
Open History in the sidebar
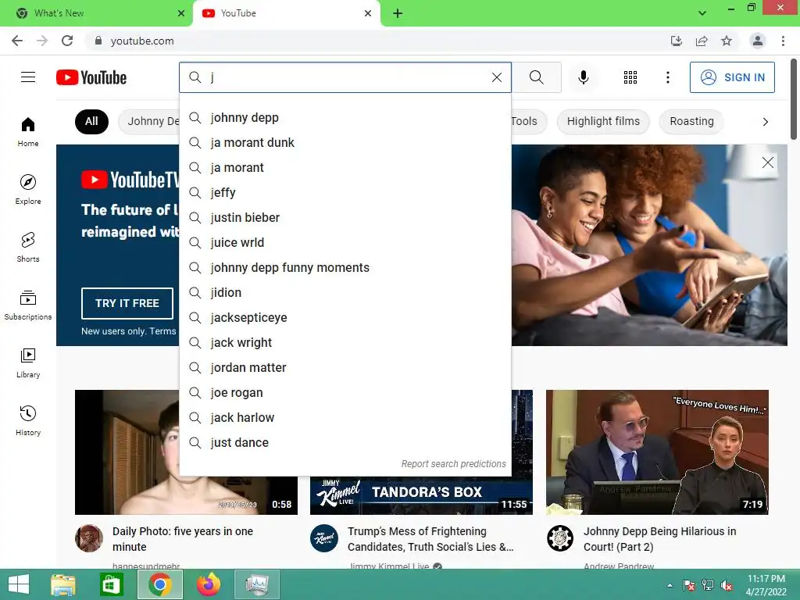(28, 420)
